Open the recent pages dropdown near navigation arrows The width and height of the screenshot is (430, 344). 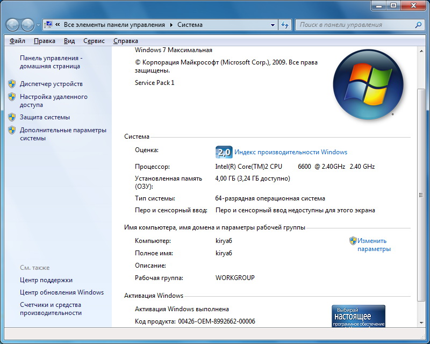tap(38, 25)
